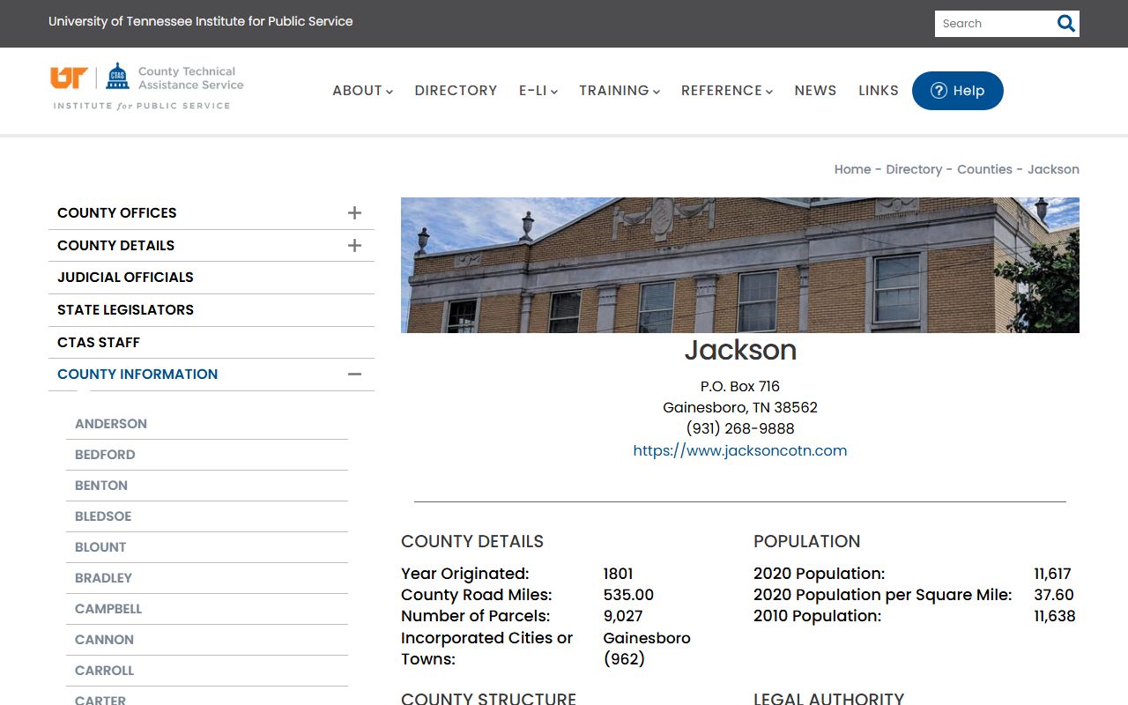Click the COUNTY INFORMATION sidebar label
The height and width of the screenshot is (705, 1128).
(137, 374)
